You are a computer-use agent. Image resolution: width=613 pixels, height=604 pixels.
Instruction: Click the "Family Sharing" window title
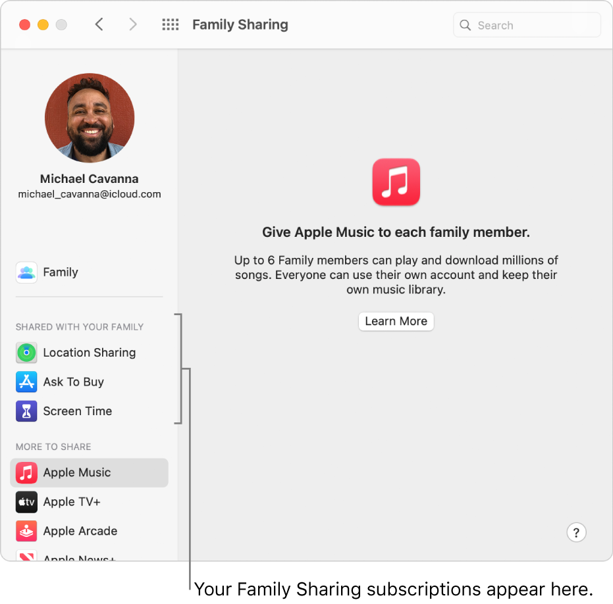coord(240,24)
